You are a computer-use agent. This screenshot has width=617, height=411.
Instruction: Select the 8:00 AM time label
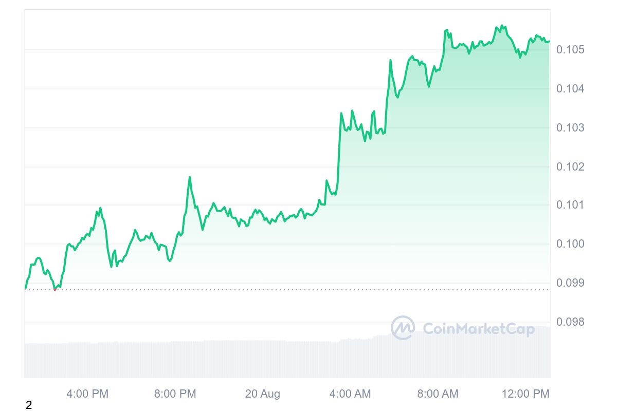[438, 394]
